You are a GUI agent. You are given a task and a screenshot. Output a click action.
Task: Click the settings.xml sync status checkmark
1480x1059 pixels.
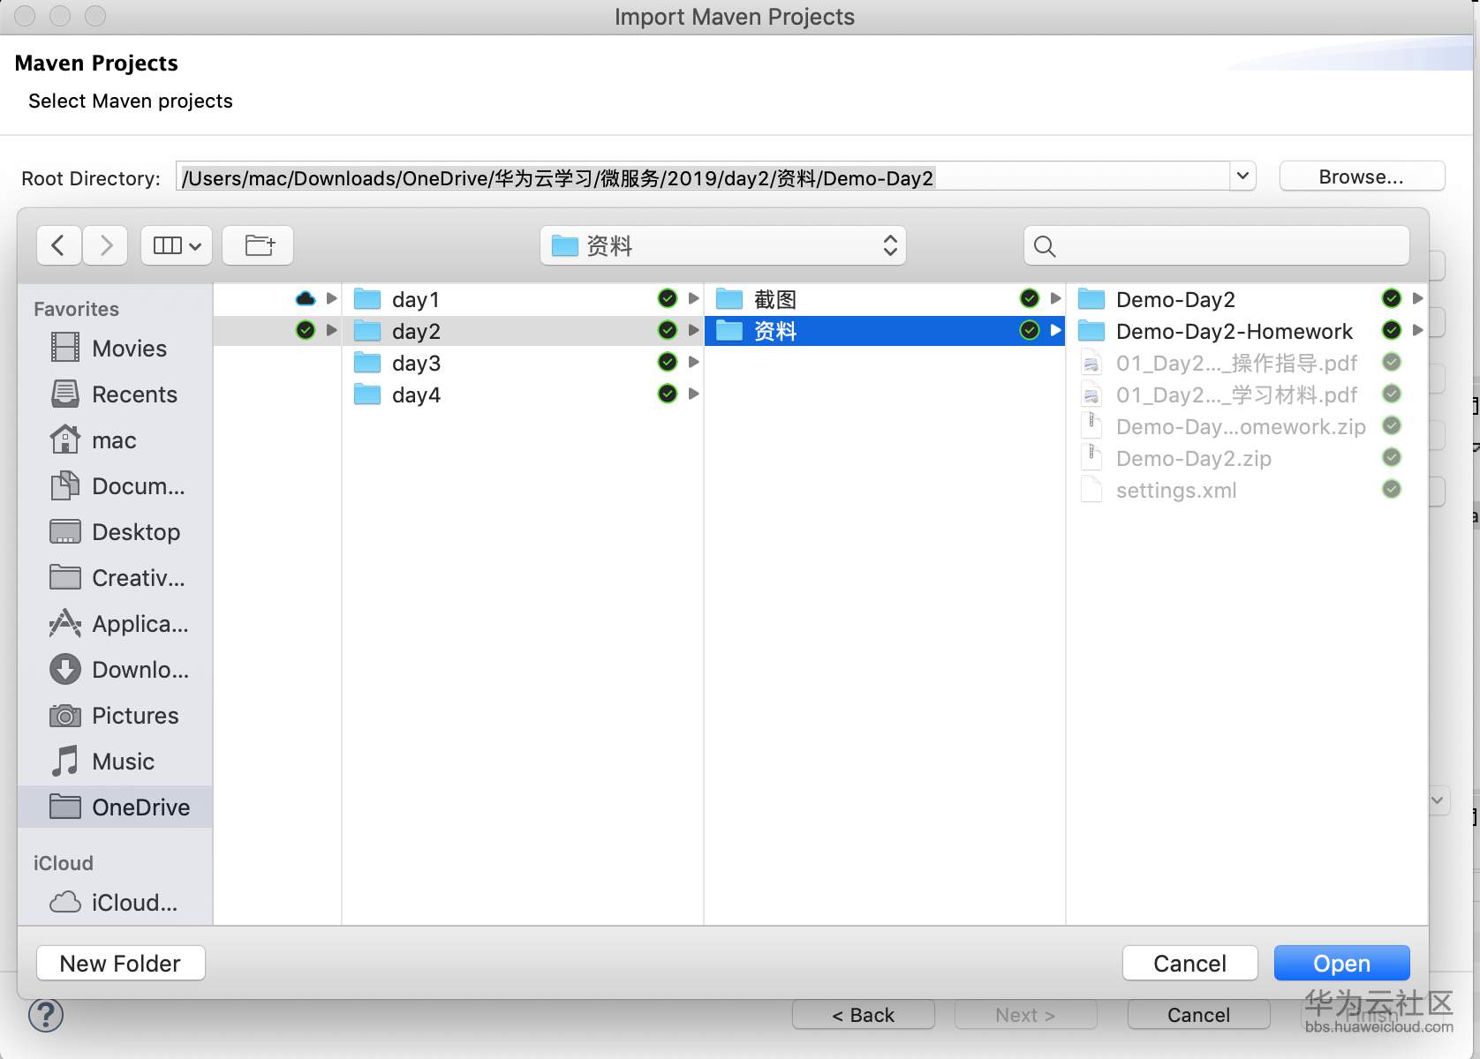1392,489
